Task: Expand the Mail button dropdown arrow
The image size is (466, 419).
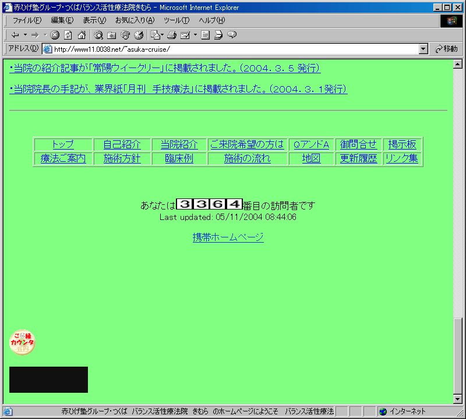Action: [163, 35]
